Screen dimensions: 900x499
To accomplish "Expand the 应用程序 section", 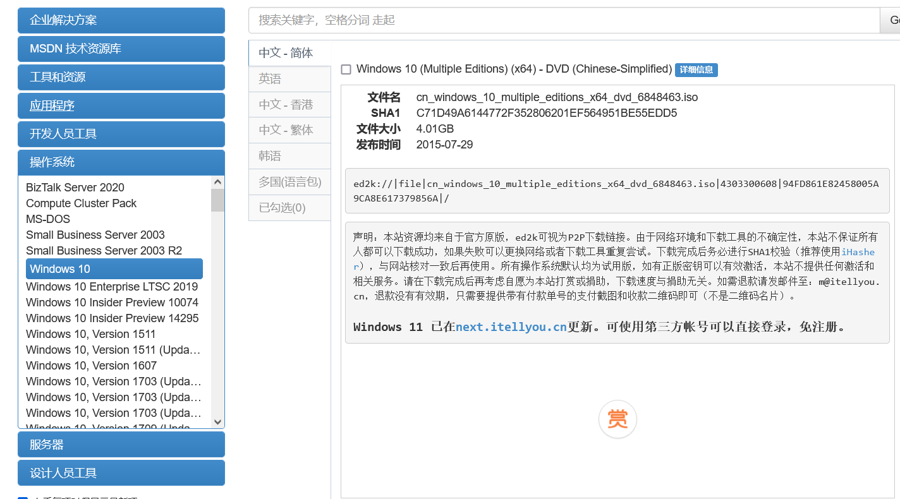I will coord(121,105).
